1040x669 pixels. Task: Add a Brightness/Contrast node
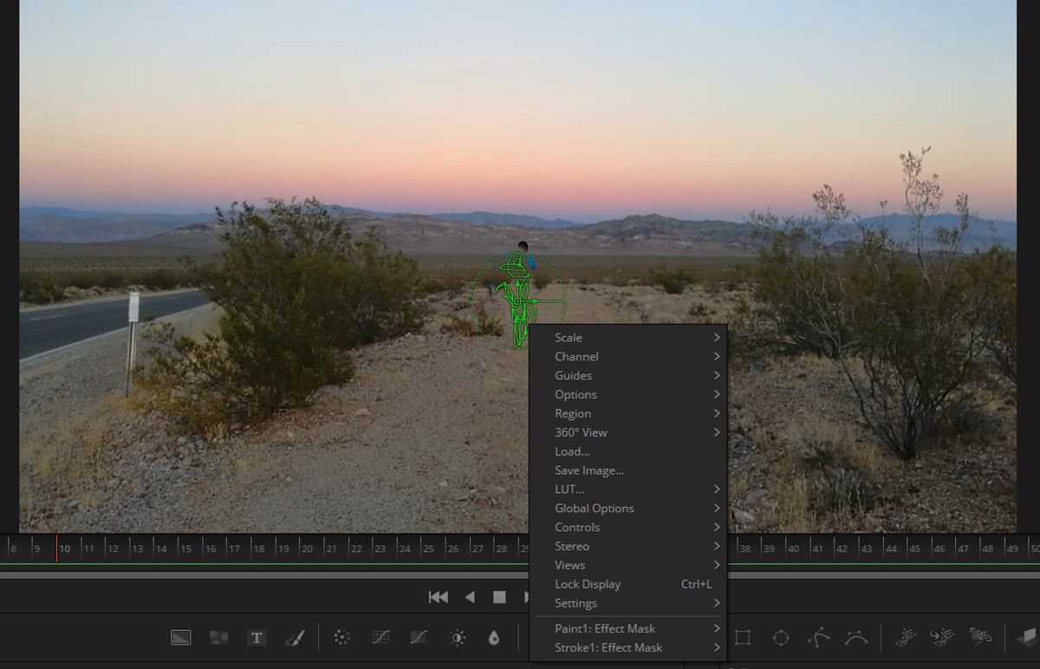click(x=456, y=637)
